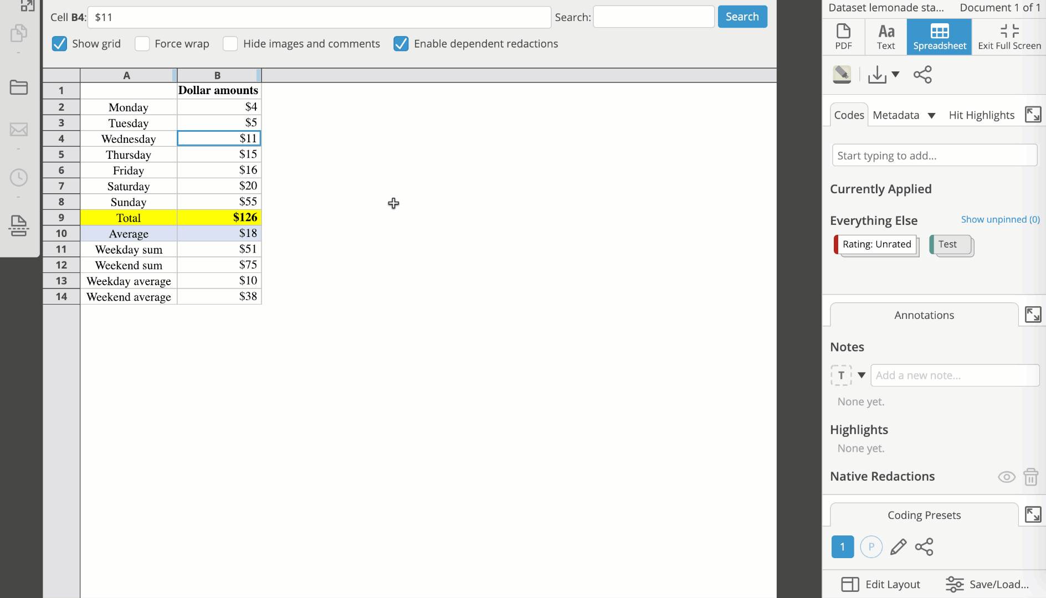Screen dimensions: 1046x598
Task: Select the Wednesday cell
Action: coord(129,138)
